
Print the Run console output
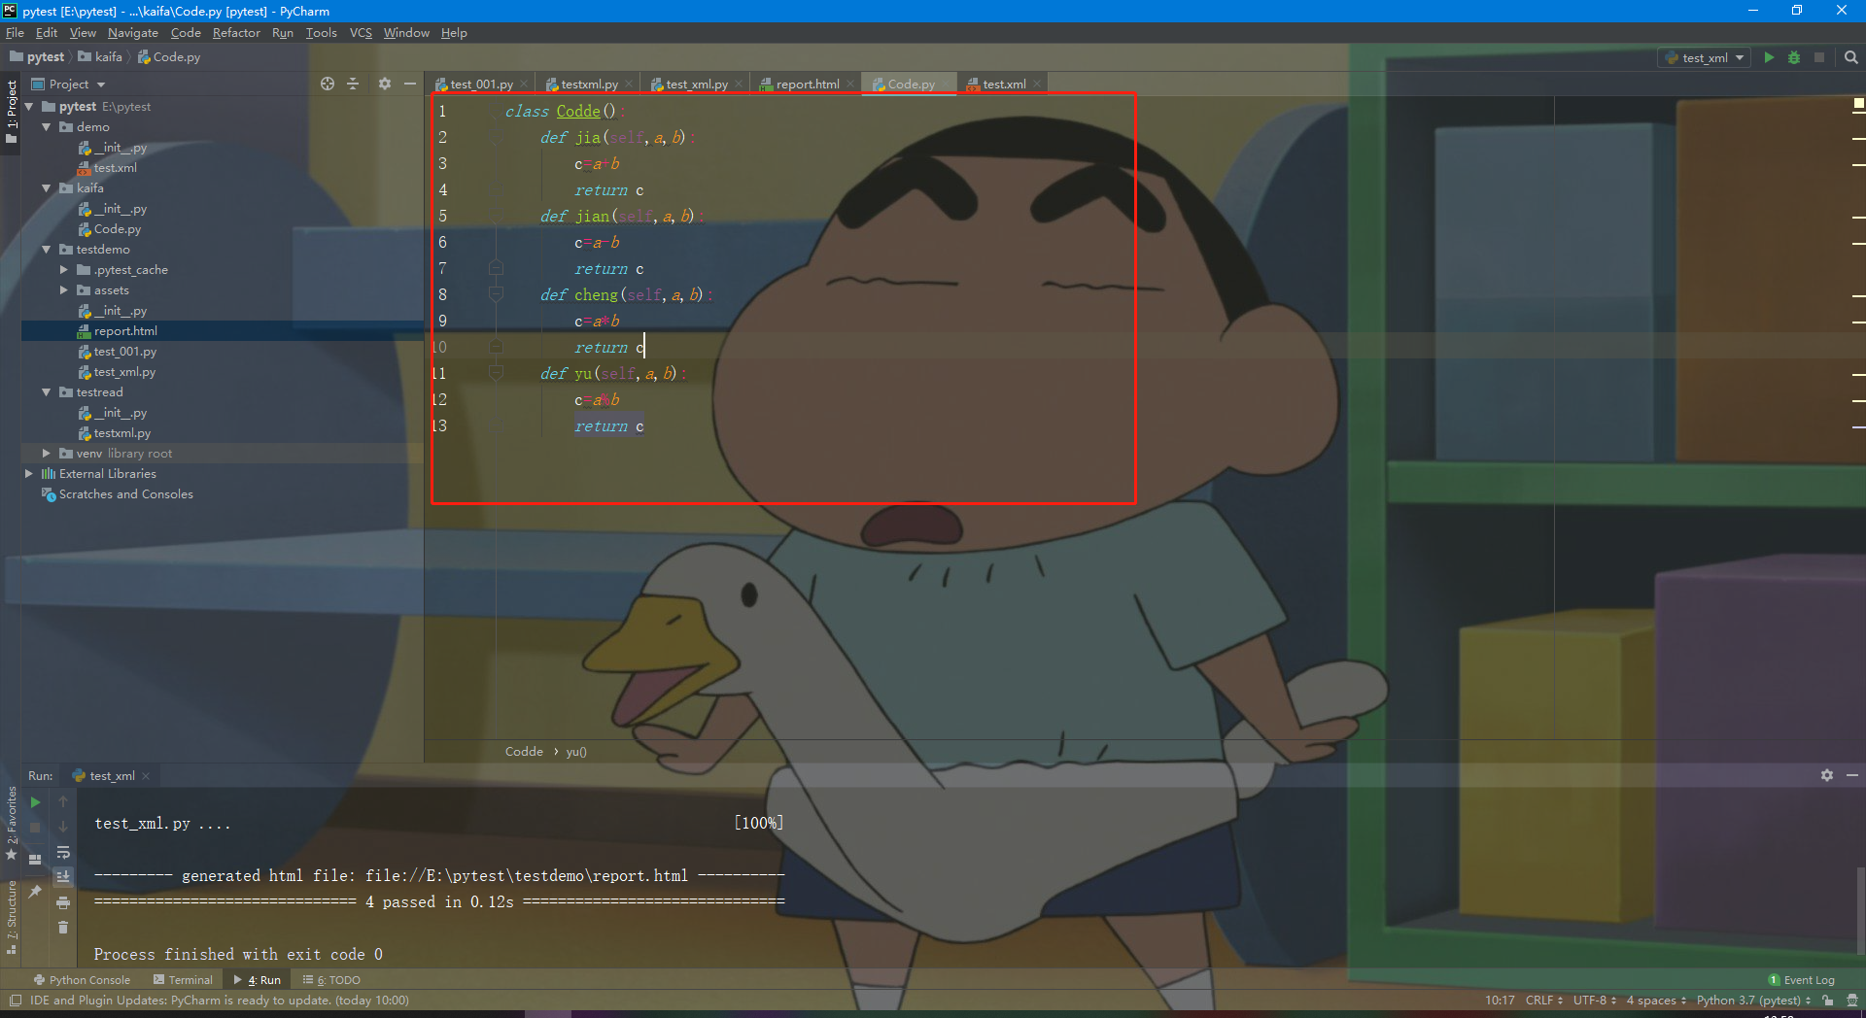[63, 902]
